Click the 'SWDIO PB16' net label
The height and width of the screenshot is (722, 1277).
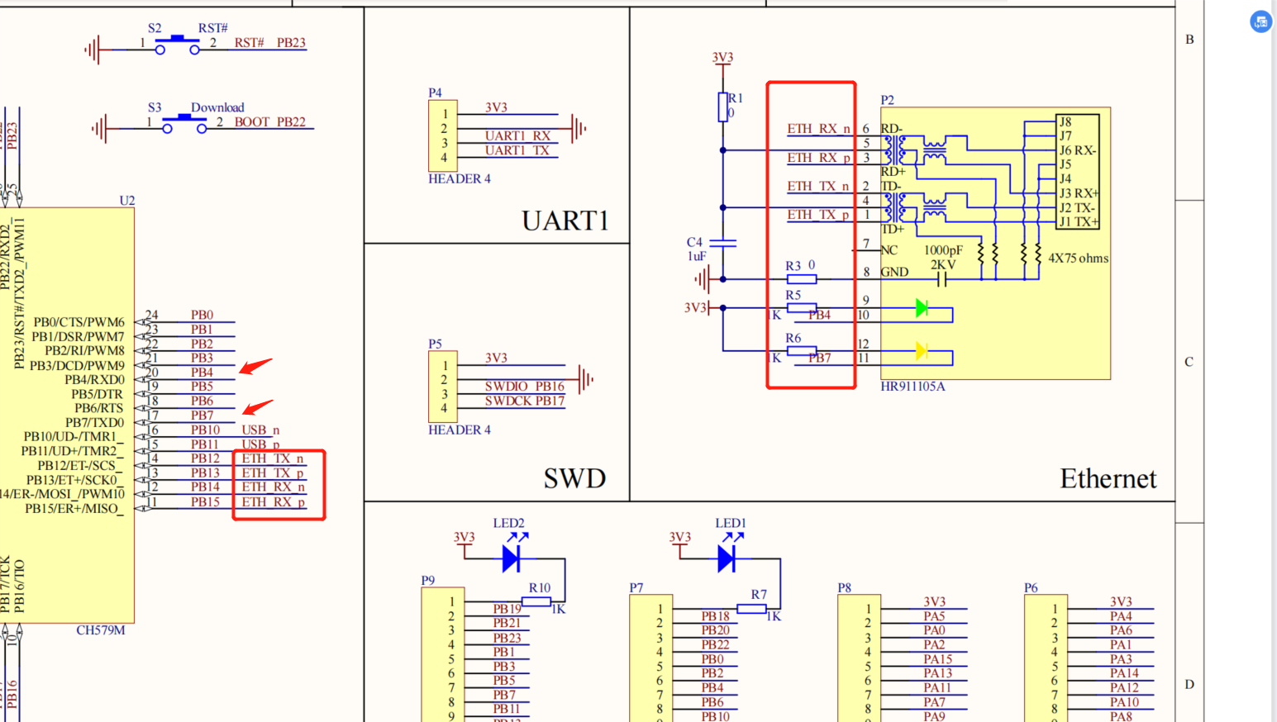[x=525, y=387]
